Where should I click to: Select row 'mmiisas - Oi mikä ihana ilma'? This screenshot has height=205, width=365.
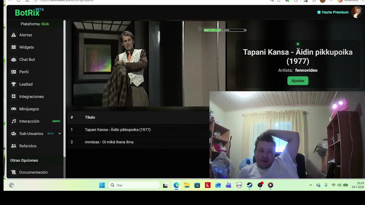pyautogui.click(x=138, y=142)
